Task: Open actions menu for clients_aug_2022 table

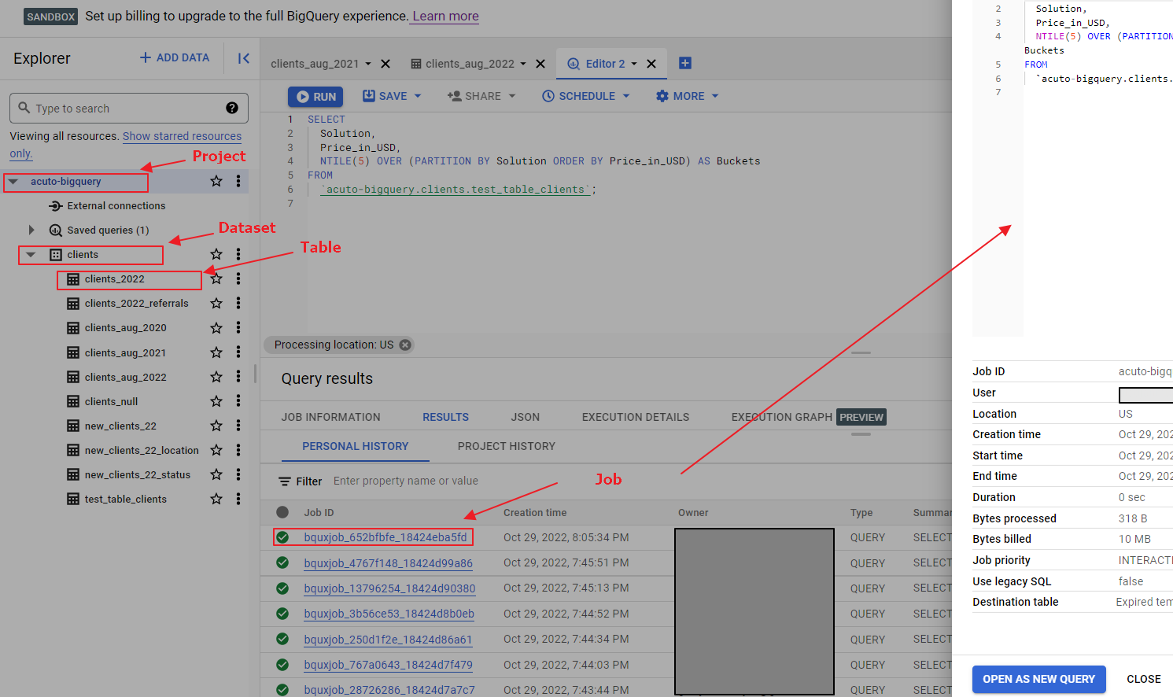Action: (x=238, y=377)
